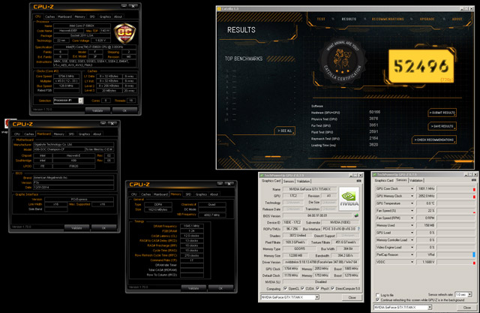
Task: Click Check Recommendations button in Catzilla
Action: 433,140
